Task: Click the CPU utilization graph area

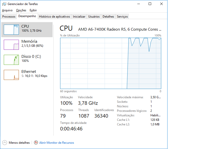Action: [x=111, y=63]
